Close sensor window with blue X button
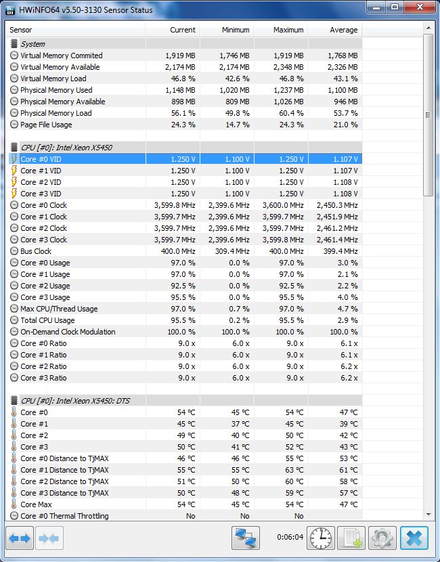440x562 pixels. tap(414, 538)
